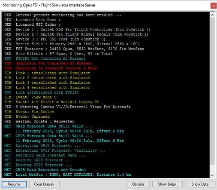This screenshot has height=190, width=217.
Task: Click 'Event: Sim Active' line
Action: [29, 112]
